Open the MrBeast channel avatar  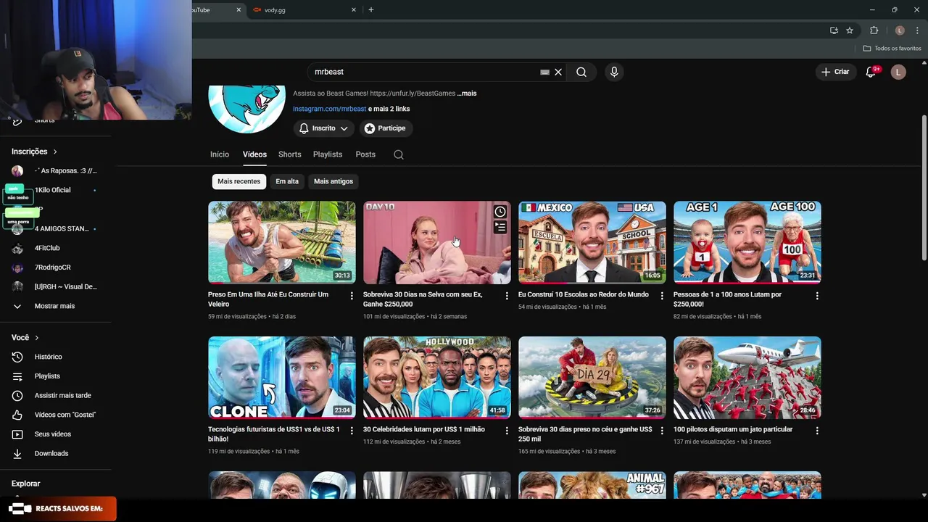pos(247,109)
